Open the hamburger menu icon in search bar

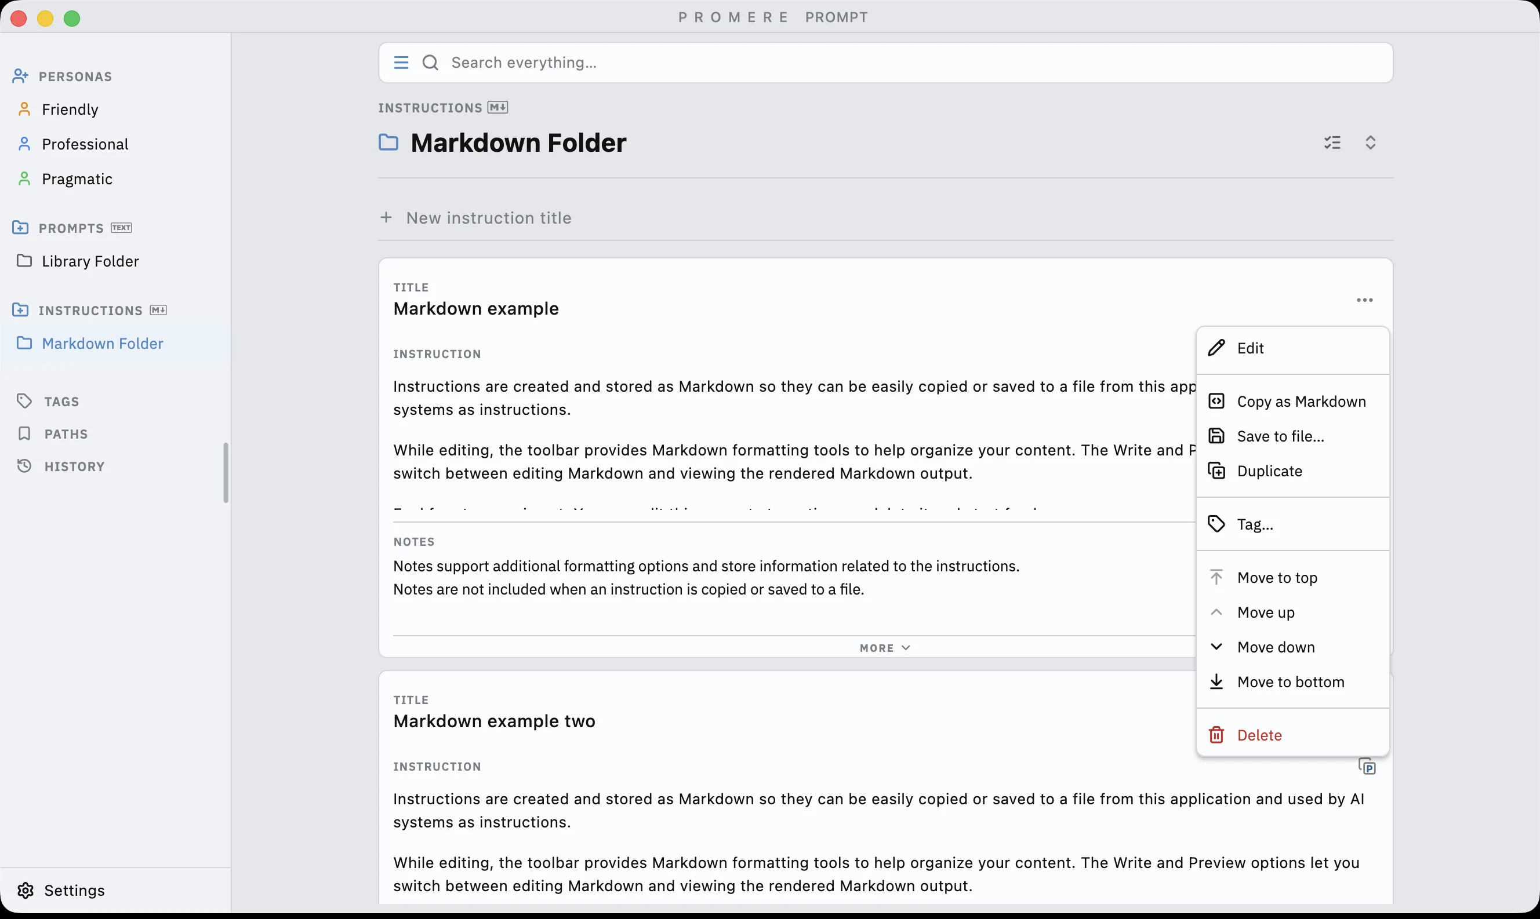(401, 63)
